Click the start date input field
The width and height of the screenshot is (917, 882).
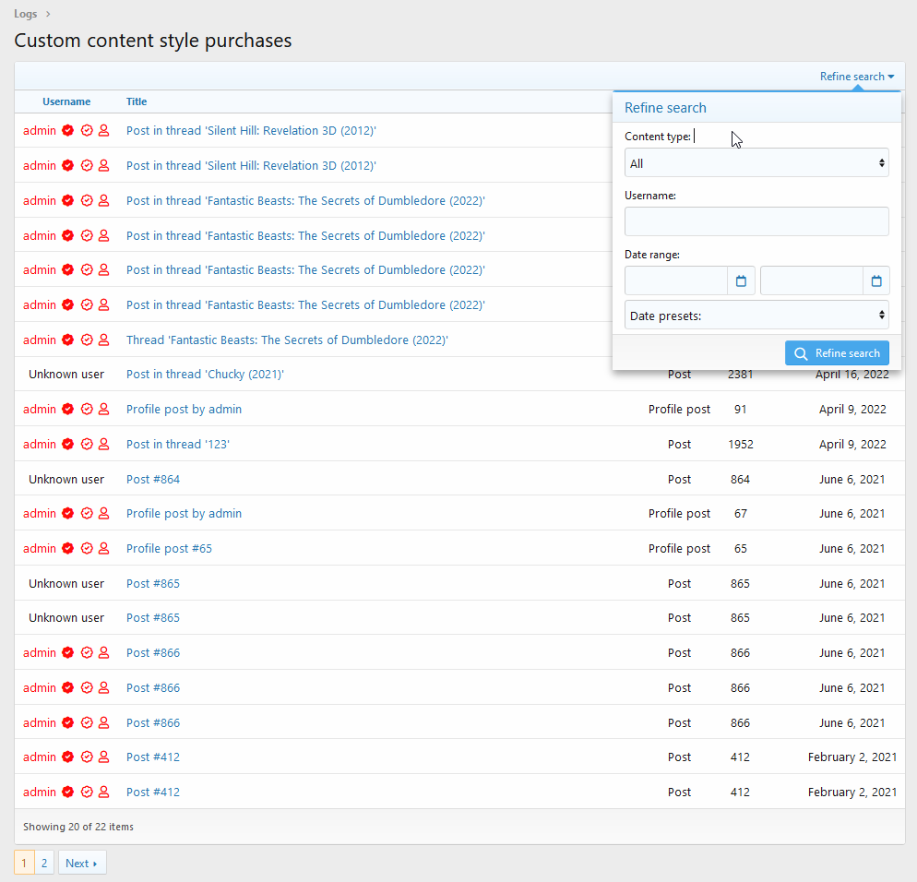pyautogui.click(x=676, y=280)
